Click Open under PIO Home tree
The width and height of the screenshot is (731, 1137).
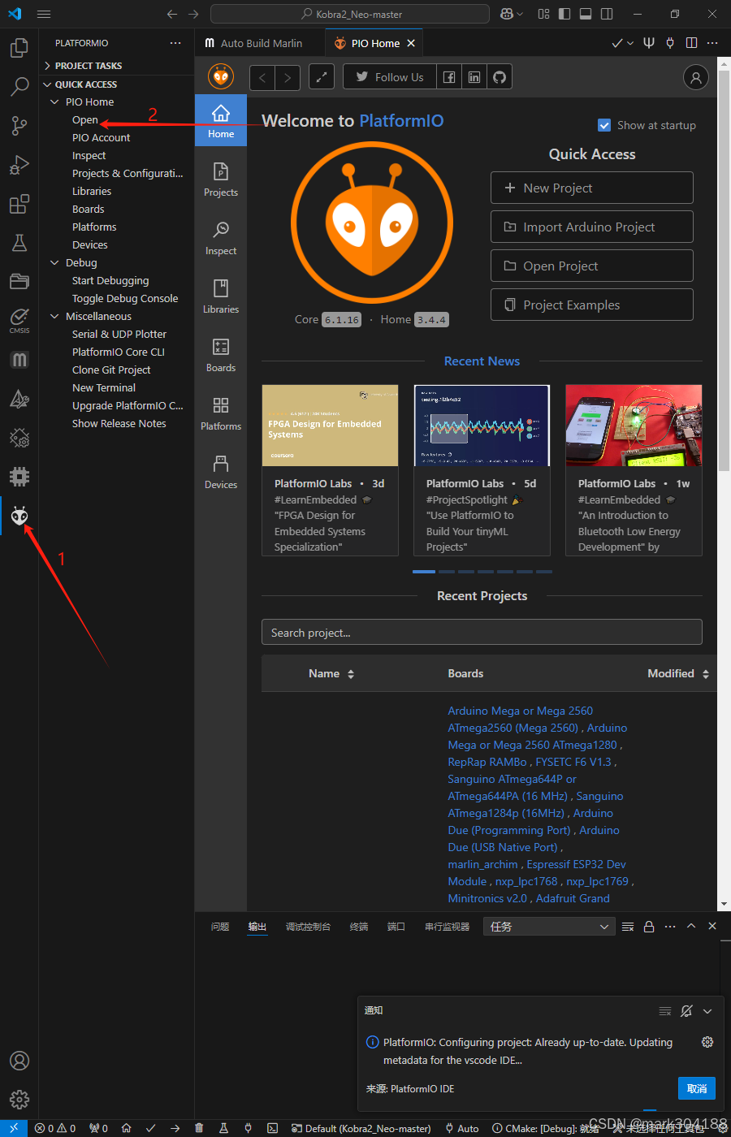tap(85, 120)
